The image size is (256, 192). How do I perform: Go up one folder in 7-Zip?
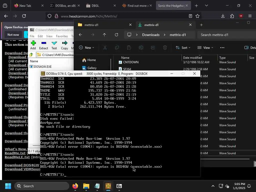(31, 55)
